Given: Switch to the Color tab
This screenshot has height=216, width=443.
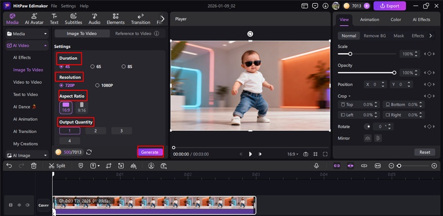Looking at the screenshot, I should 396,19.
